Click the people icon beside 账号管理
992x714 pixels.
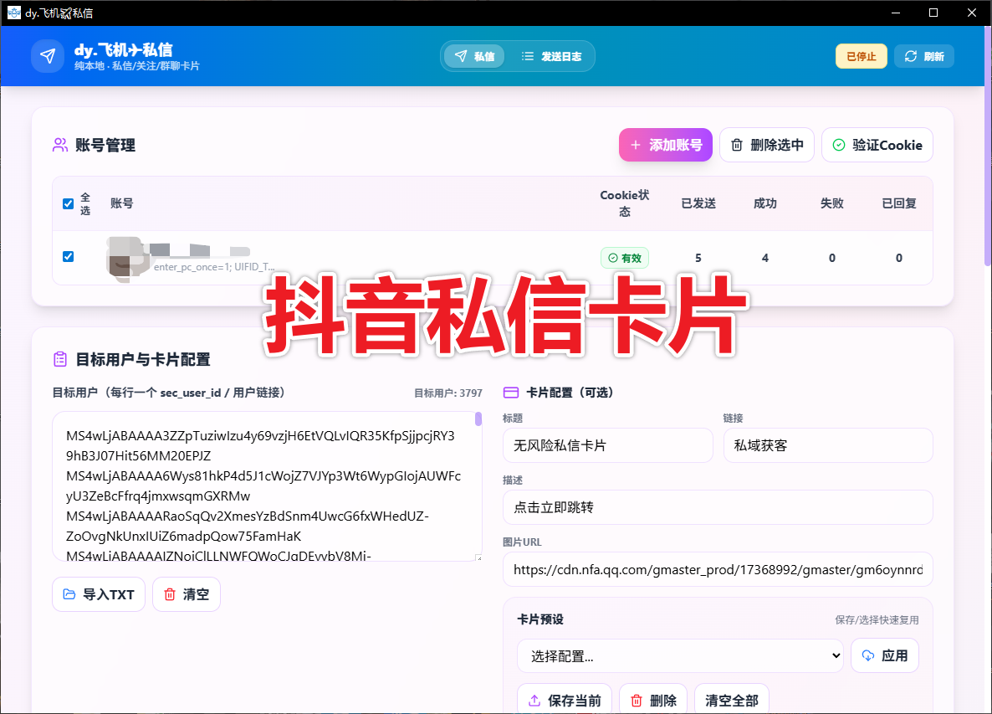click(59, 145)
